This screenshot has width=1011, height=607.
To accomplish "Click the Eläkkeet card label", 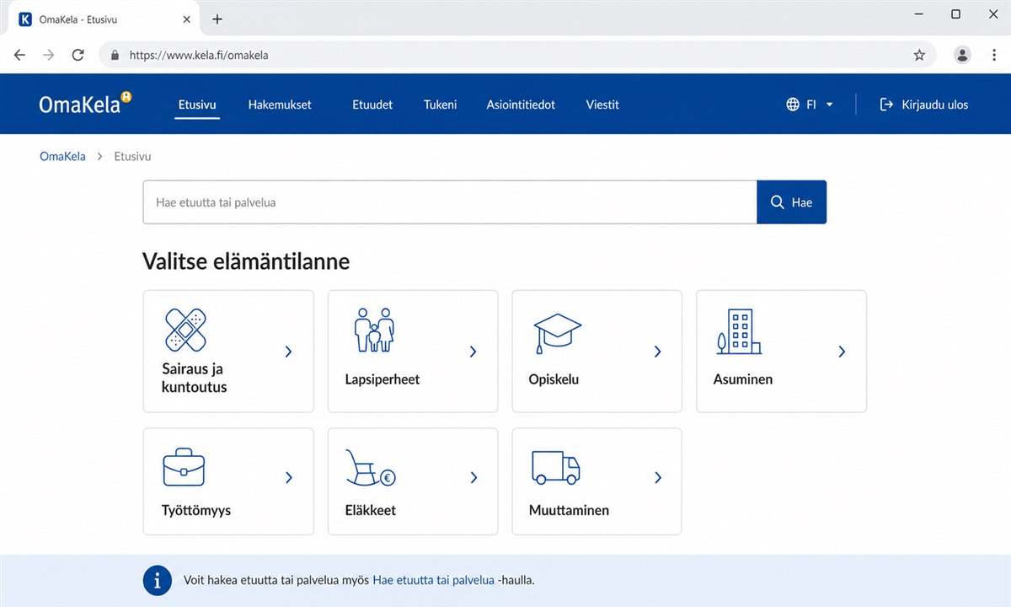I will click(x=371, y=510).
